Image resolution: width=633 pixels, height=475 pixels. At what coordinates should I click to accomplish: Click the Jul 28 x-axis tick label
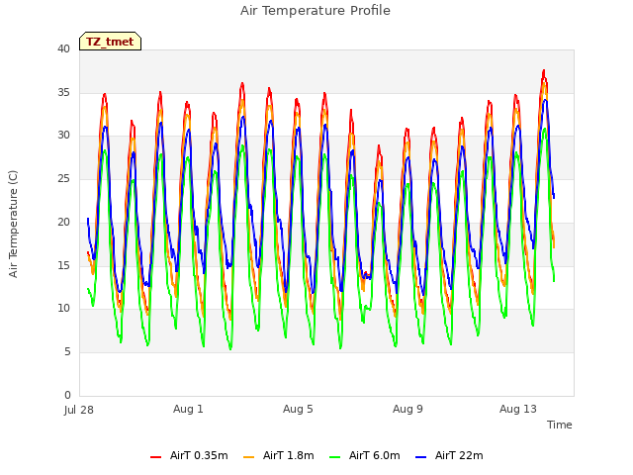pyautogui.click(x=79, y=410)
